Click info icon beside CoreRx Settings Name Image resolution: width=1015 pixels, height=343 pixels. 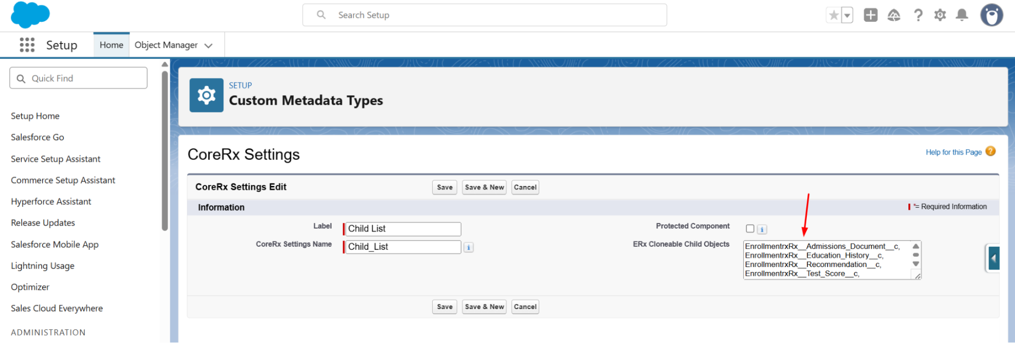[x=468, y=247]
